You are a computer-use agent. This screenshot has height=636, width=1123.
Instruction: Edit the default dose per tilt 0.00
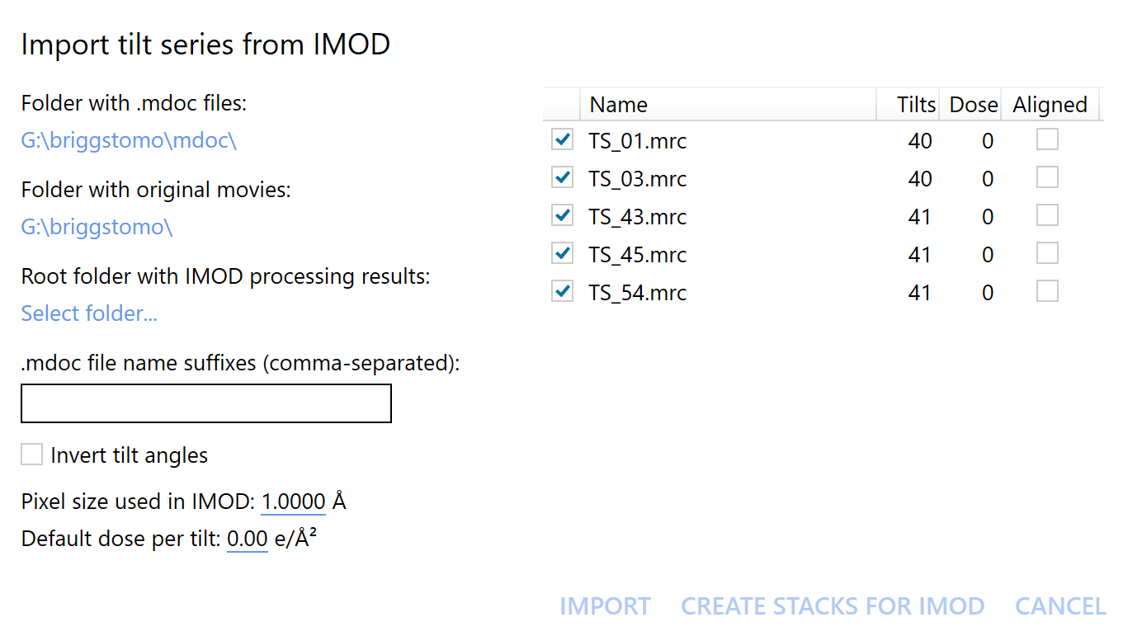[248, 539]
